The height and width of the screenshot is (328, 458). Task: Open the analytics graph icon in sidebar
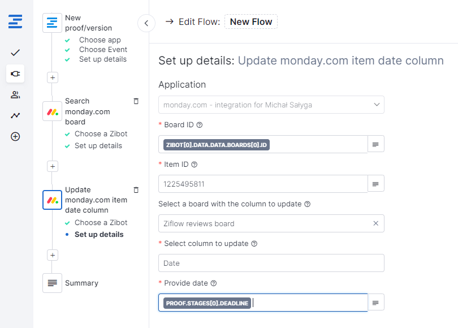pos(15,115)
